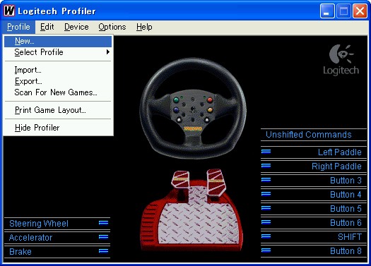371x266 pixels.
Task: Click the Button 4 label
Action: click(x=346, y=195)
